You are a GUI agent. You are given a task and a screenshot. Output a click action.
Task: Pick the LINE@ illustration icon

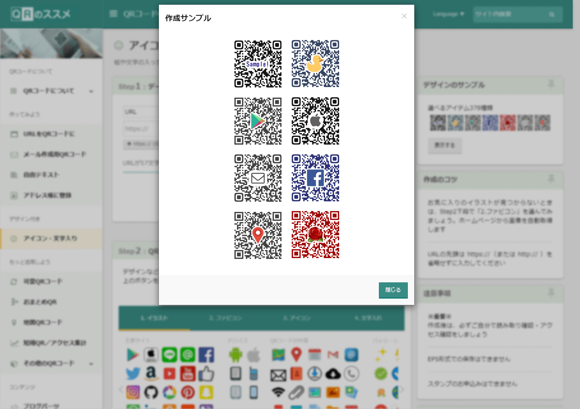[188, 355]
